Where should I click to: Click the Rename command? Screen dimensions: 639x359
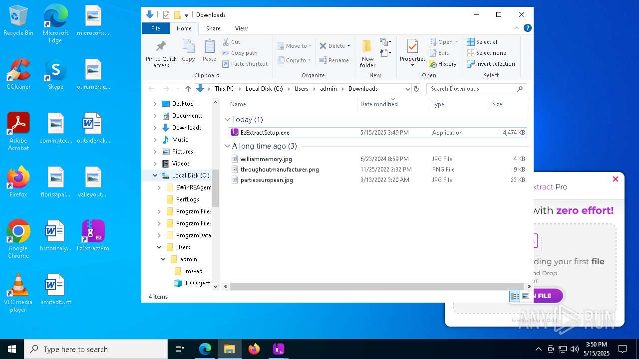point(334,60)
